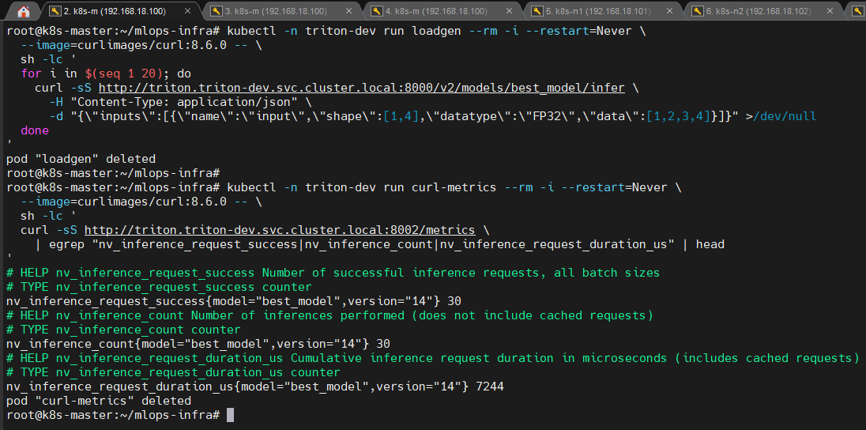Open the best_model/infer URL on port 8000

tap(362, 88)
